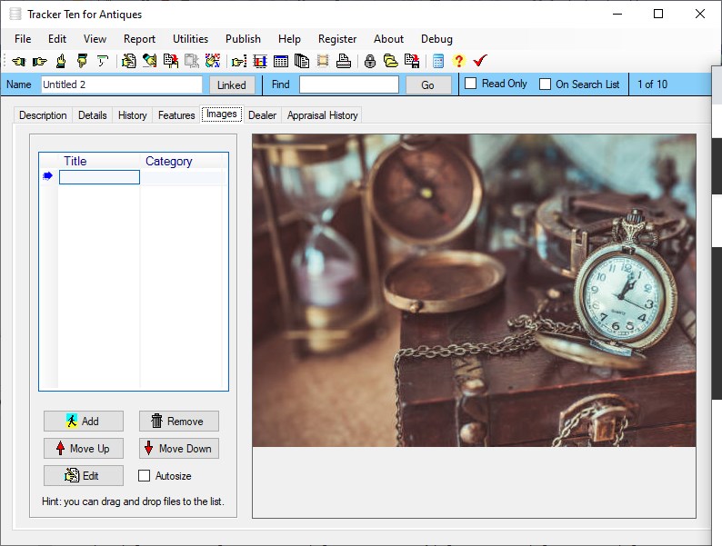Click the Tracker Ten database title bar icon
The image size is (722, 546).
(x=15, y=15)
